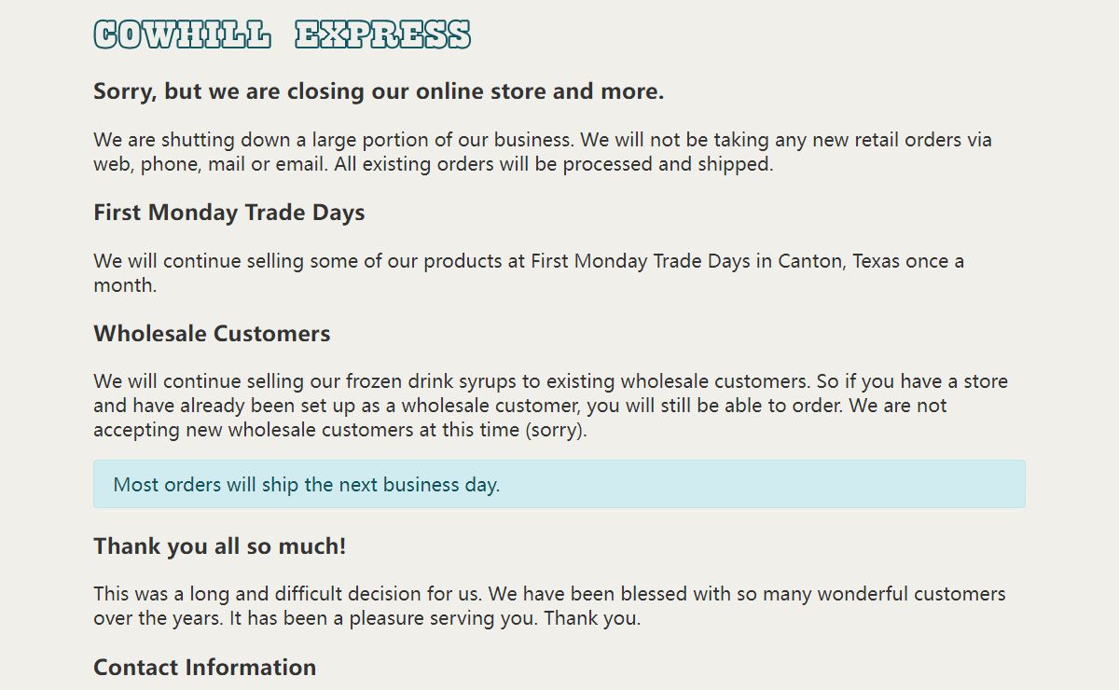1119x690 pixels.
Task: Click the text 'web, phone, mail or email'
Action: click(197, 164)
